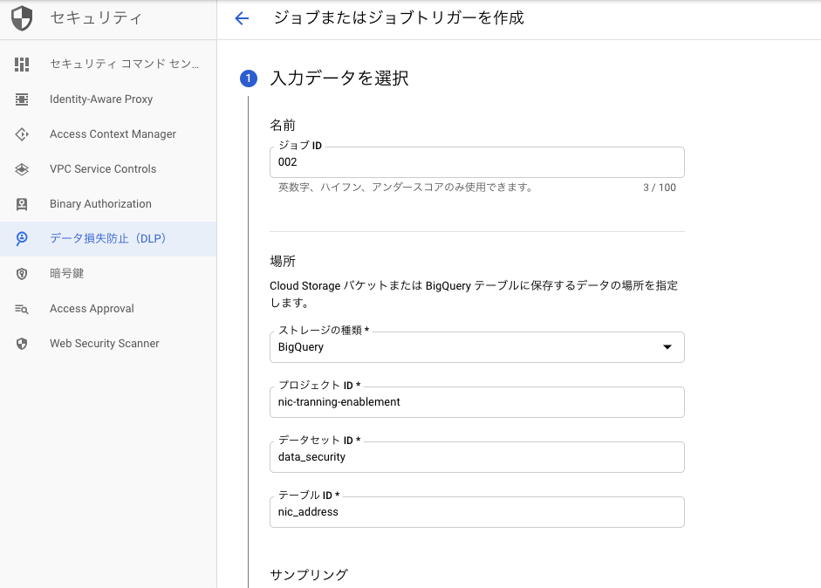This screenshot has height=588, width=821.
Task: Go to Access Context Manager
Action: [x=108, y=134]
